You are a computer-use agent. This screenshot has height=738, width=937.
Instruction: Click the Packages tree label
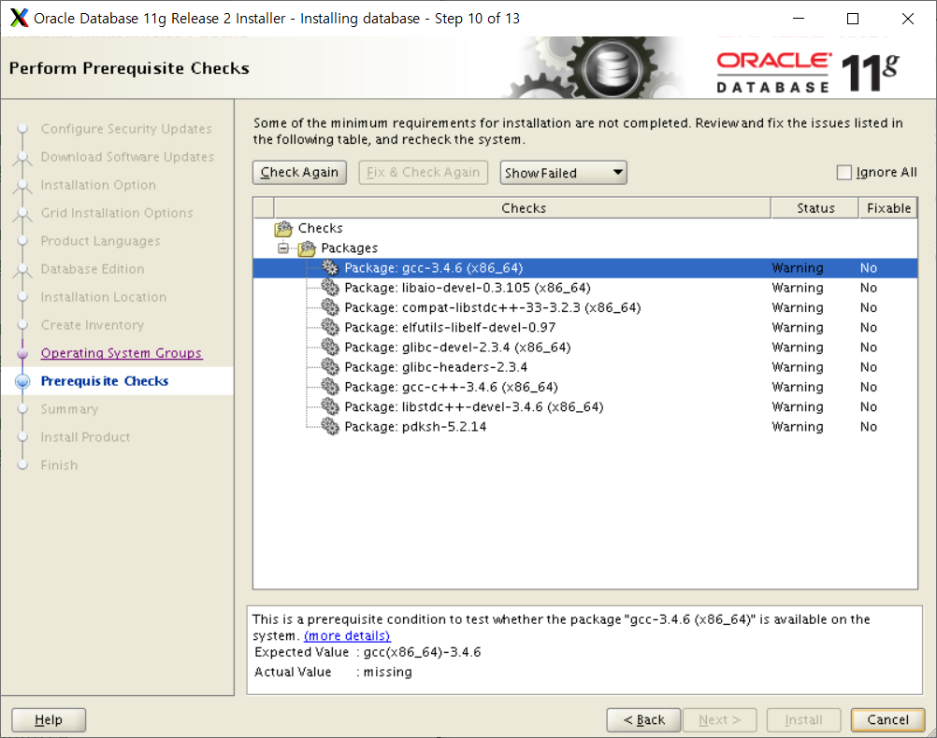point(349,248)
